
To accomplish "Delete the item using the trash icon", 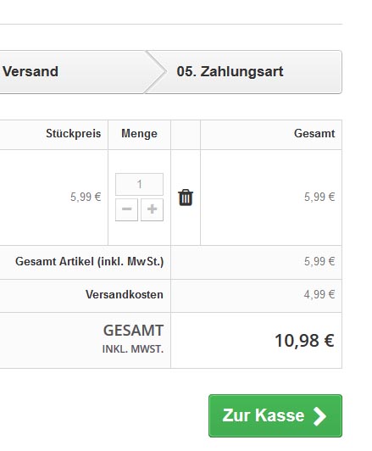I will [x=186, y=198].
